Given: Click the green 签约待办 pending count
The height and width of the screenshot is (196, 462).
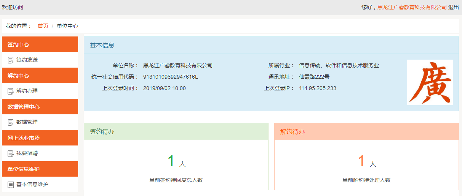Looking at the screenshot, I should [x=171, y=161].
